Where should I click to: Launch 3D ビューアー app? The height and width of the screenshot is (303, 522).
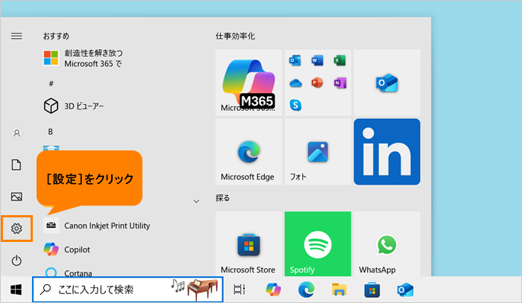(74, 106)
